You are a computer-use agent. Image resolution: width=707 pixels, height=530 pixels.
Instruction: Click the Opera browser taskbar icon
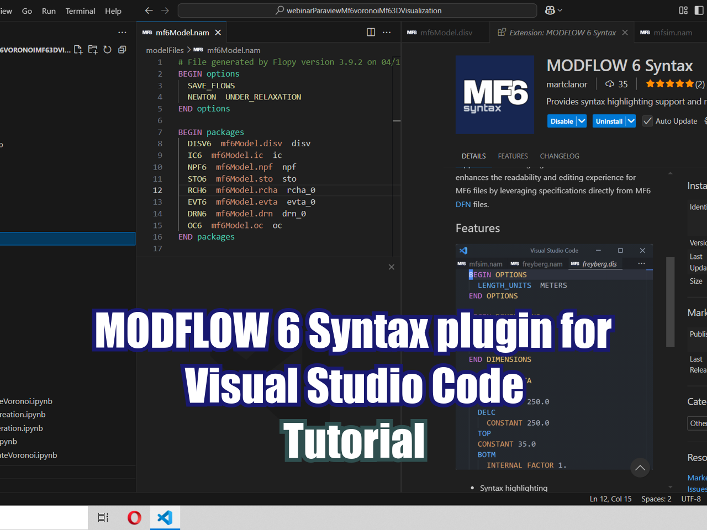(x=134, y=517)
